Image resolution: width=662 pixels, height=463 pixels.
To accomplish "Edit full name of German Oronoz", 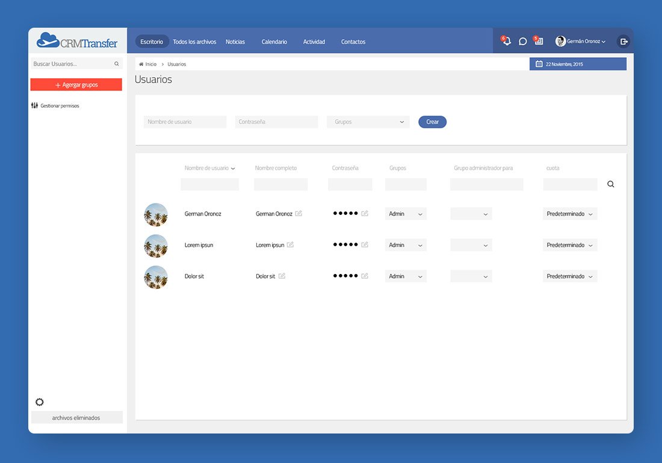I will click(x=299, y=213).
